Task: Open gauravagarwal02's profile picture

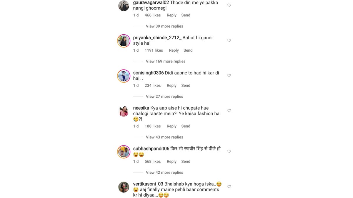Action: point(124,6)
